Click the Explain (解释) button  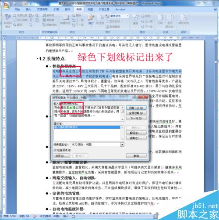(x=136, y=133)
